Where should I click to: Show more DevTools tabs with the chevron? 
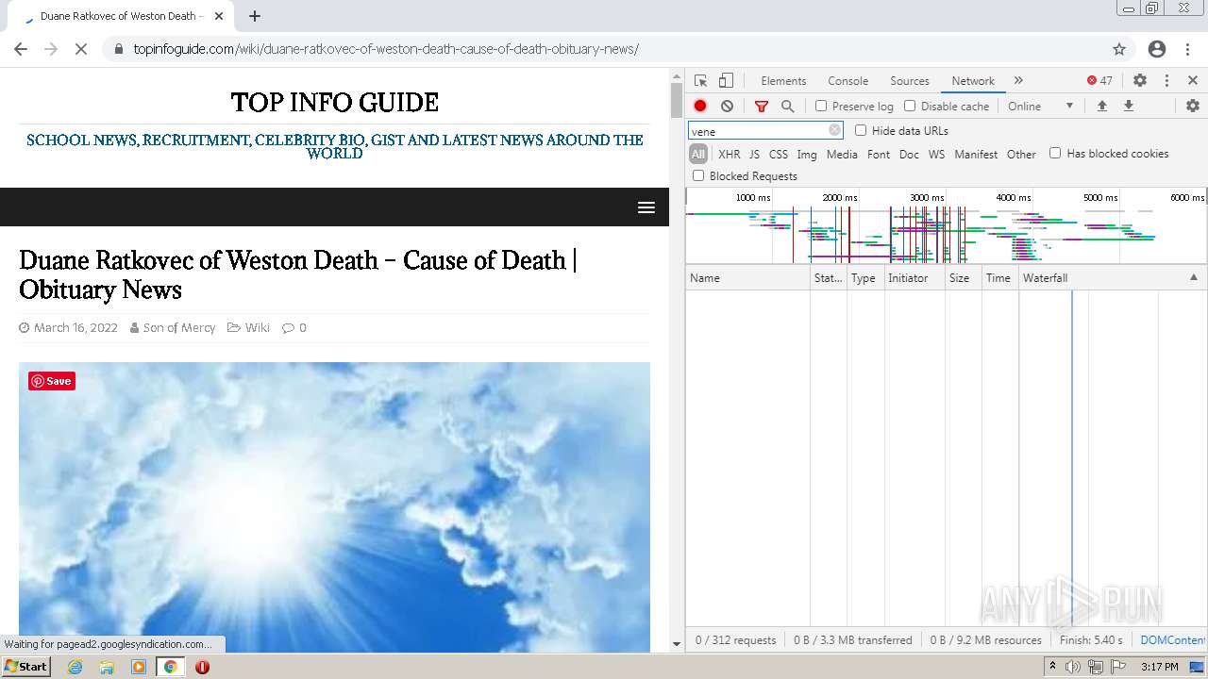1018,81
